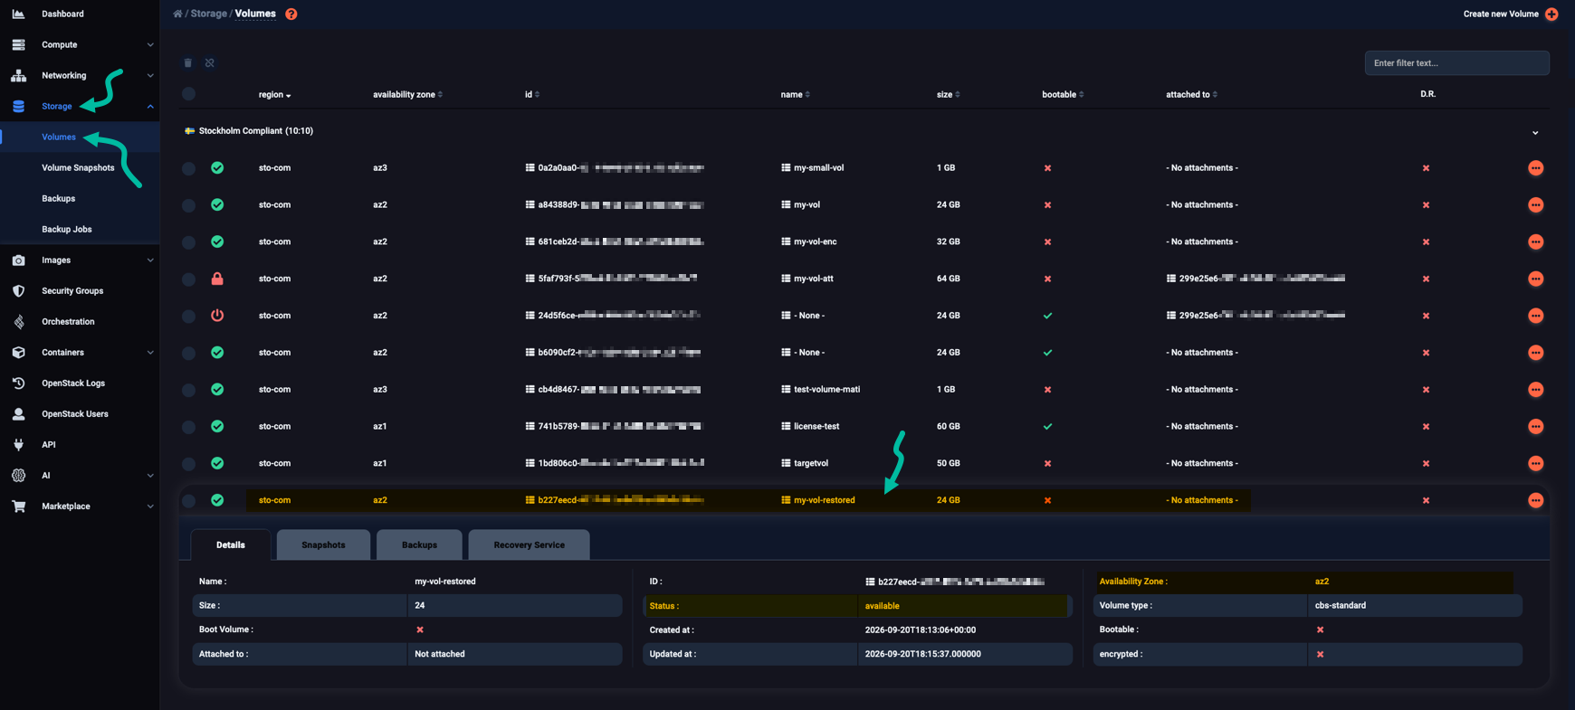Open the home icon in breadcrumb

[x=177, y=14]
